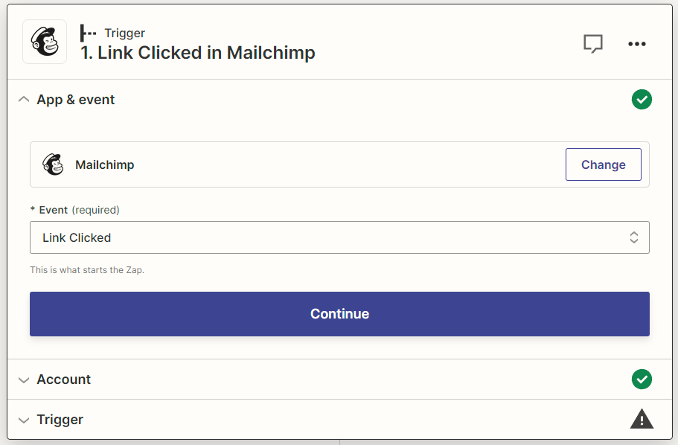The image size is (678, 445).
Task: Expand the Account section chevron
Action: (x=24, y=380)
